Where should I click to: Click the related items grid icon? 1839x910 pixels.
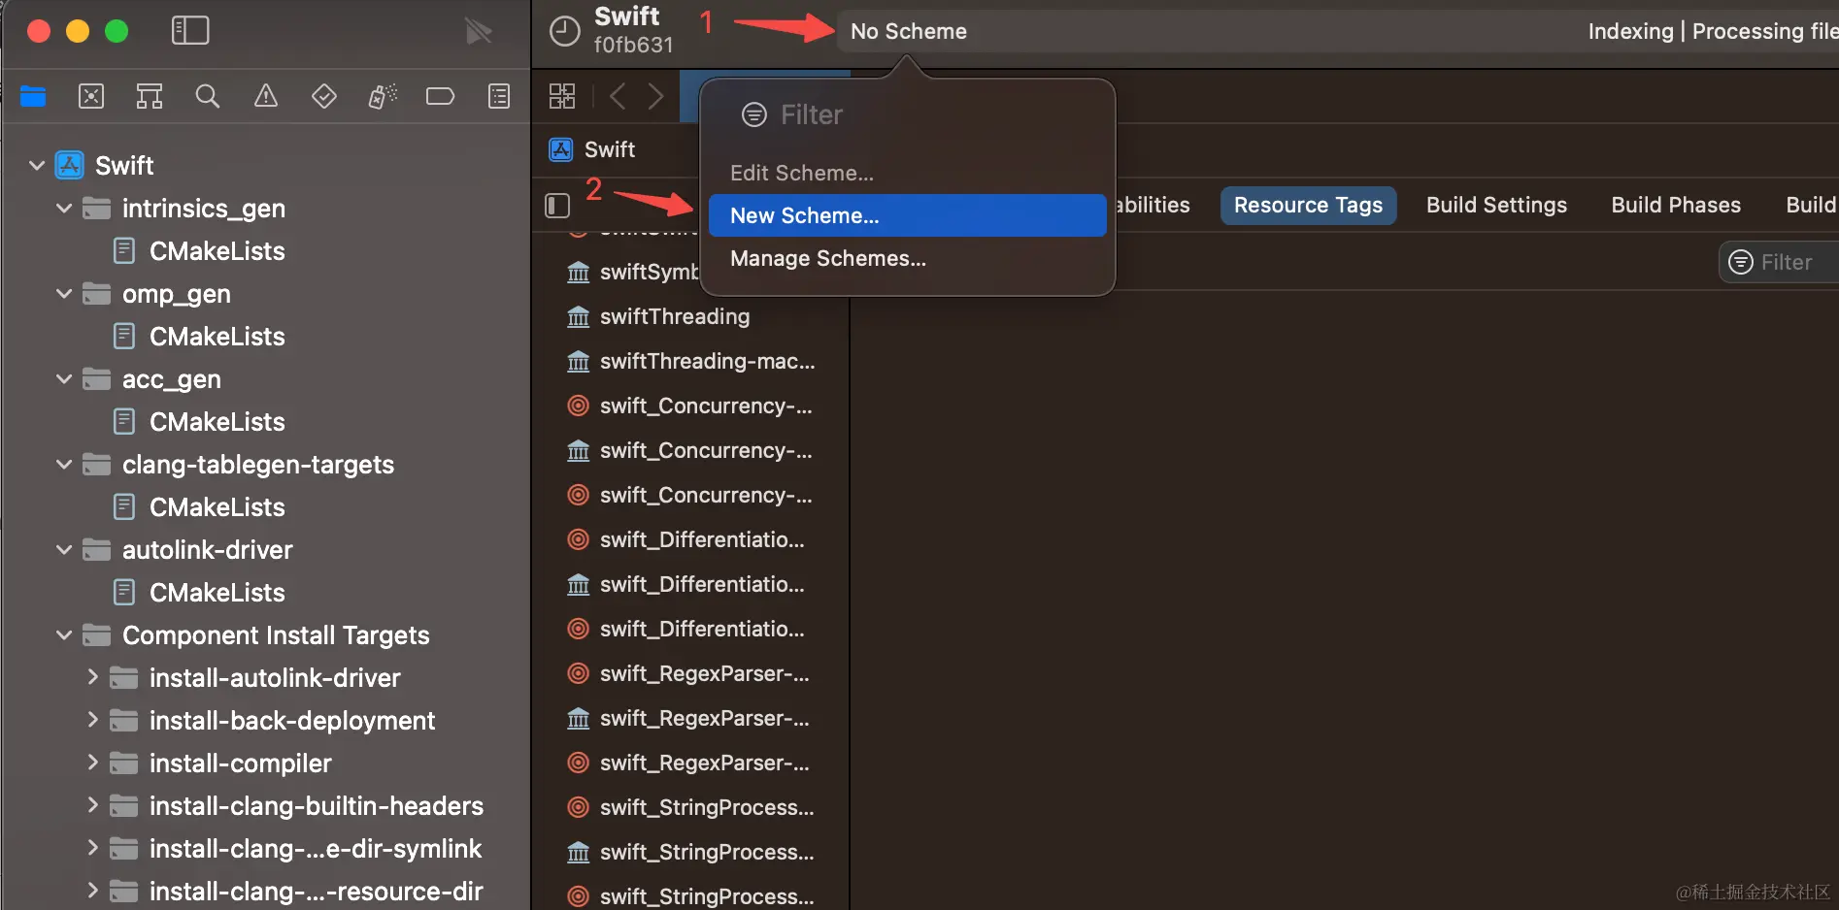[562, 96]
